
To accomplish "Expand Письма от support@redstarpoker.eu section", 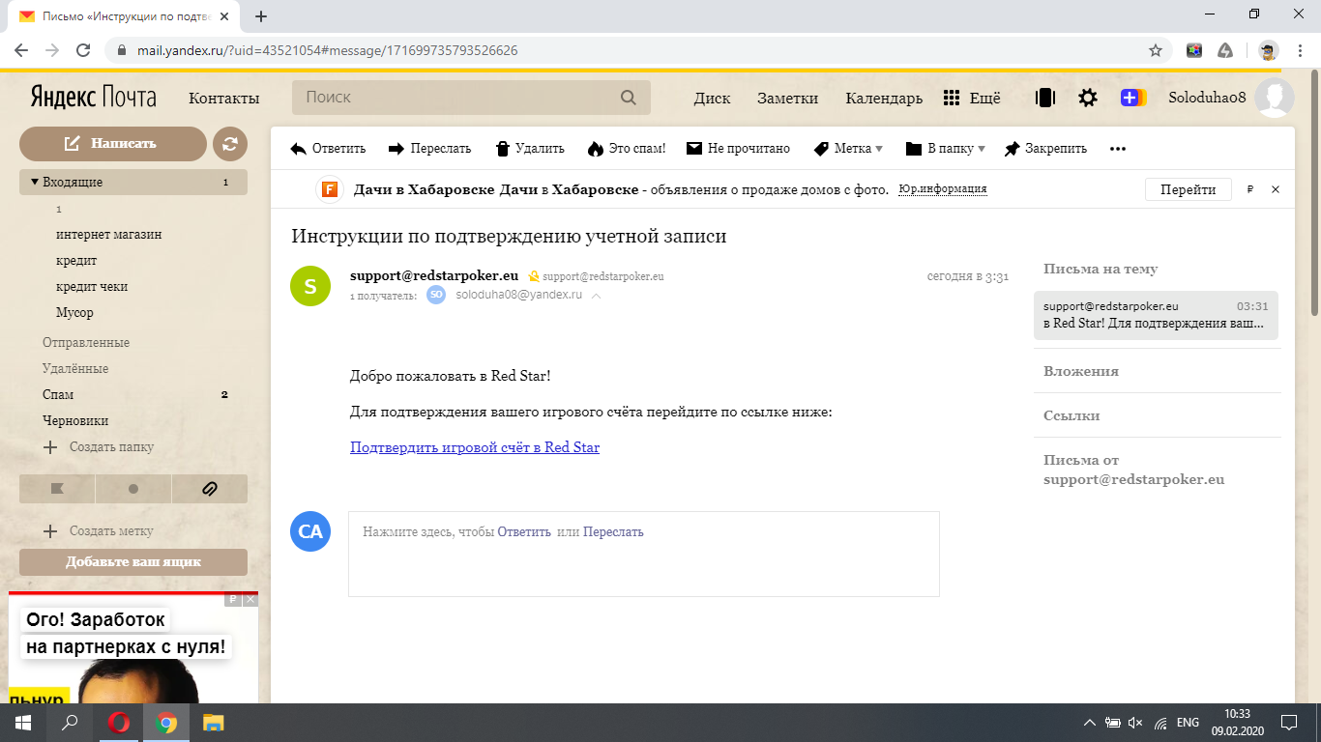I will tap(1134, 470).
